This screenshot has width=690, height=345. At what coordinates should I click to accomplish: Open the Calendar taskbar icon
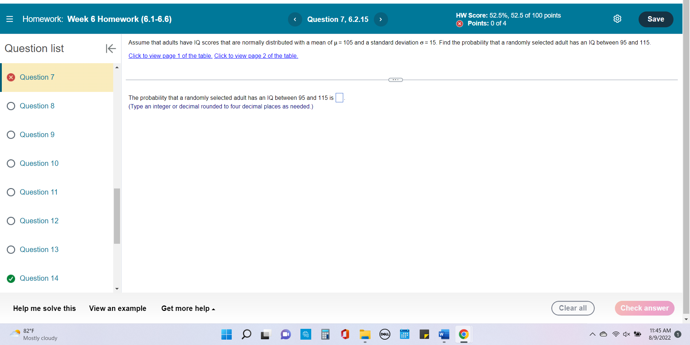[x=405, y=335]
